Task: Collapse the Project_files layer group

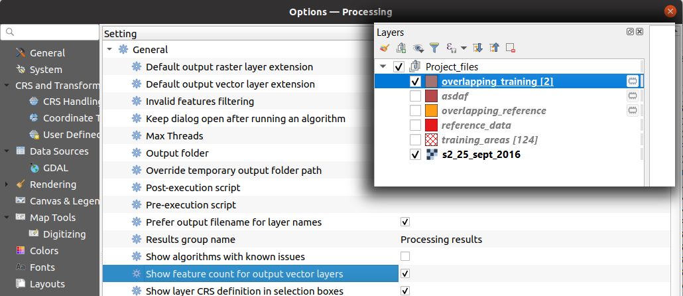Action: (x=383, y=66)
